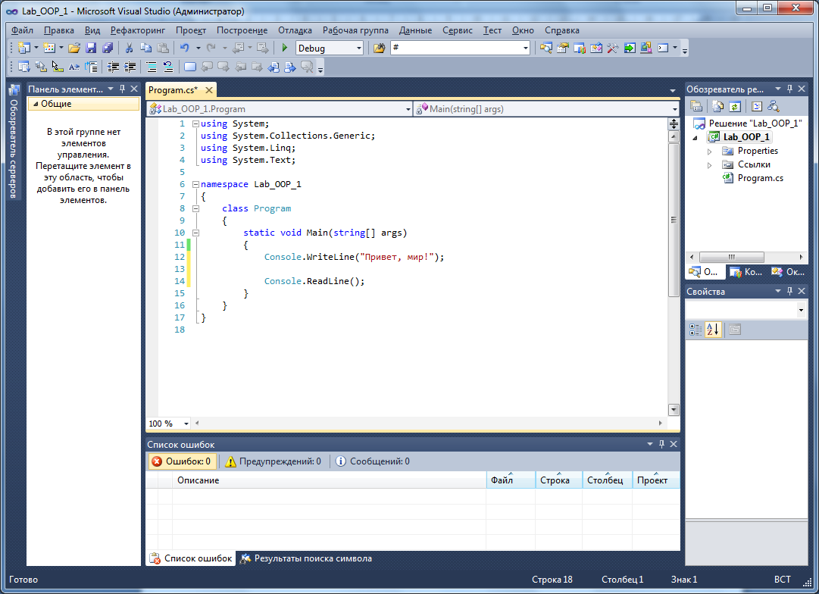Click the editor vertical scrollbar thumb

[674, 220]
